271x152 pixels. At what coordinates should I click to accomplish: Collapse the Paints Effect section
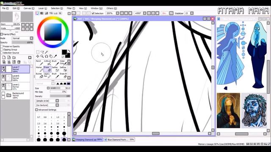coord(2,34)
